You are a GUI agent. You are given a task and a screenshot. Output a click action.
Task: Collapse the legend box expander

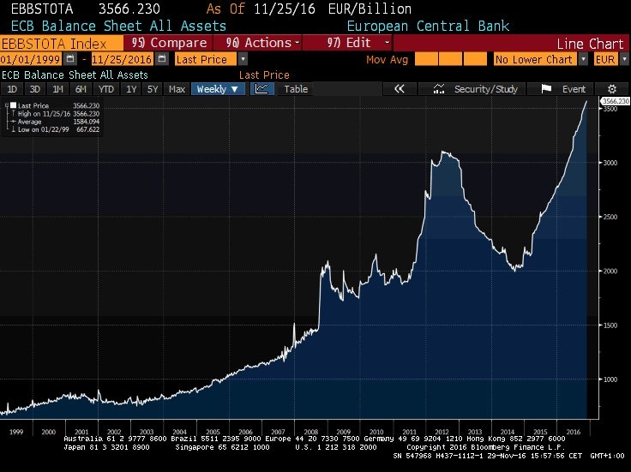(7, 105)
